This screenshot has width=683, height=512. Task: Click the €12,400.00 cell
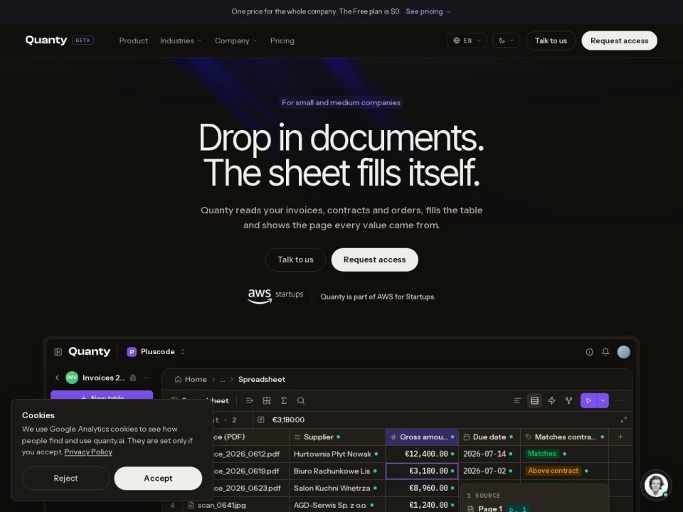422,454
